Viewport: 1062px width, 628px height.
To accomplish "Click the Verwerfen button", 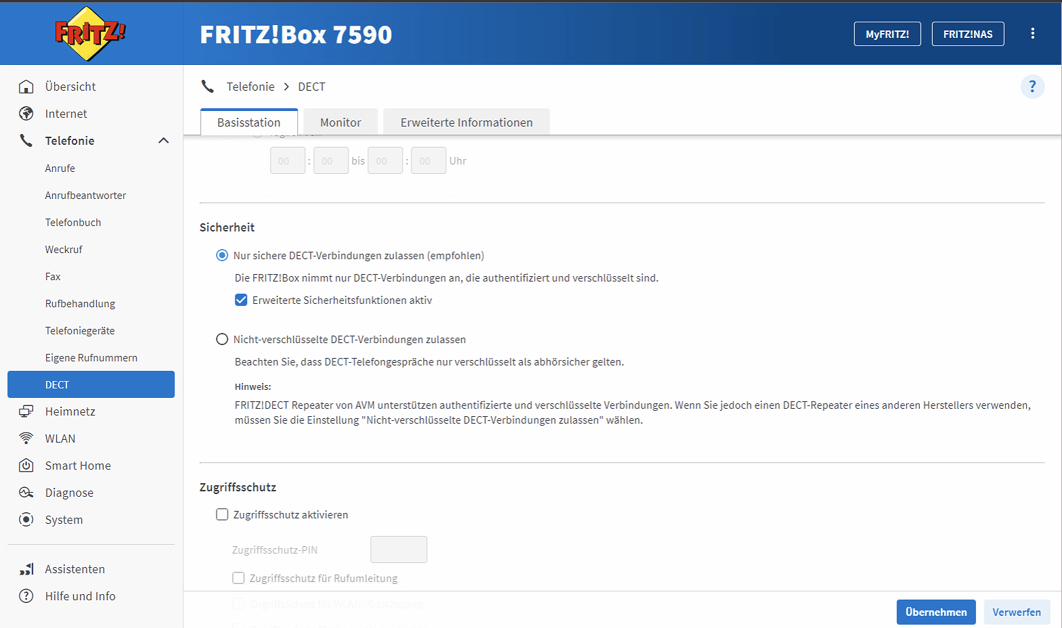I will pos(1016,612).
